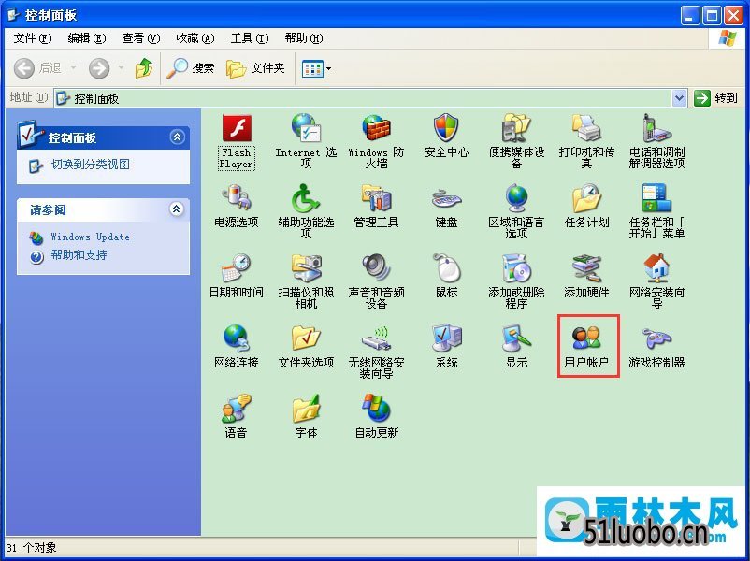Open the 收藏(A) menu

[x=195, y=38]
